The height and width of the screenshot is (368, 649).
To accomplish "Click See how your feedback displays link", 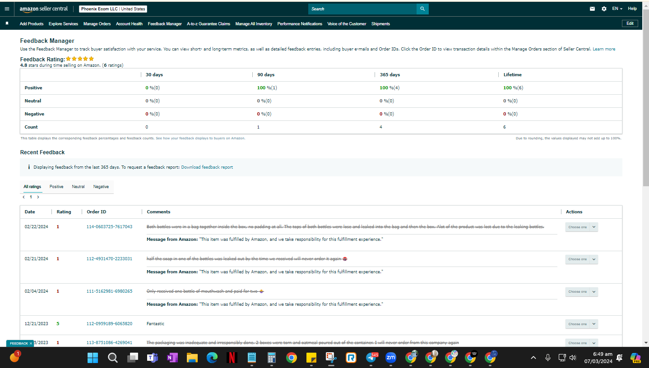I will 200,138.
